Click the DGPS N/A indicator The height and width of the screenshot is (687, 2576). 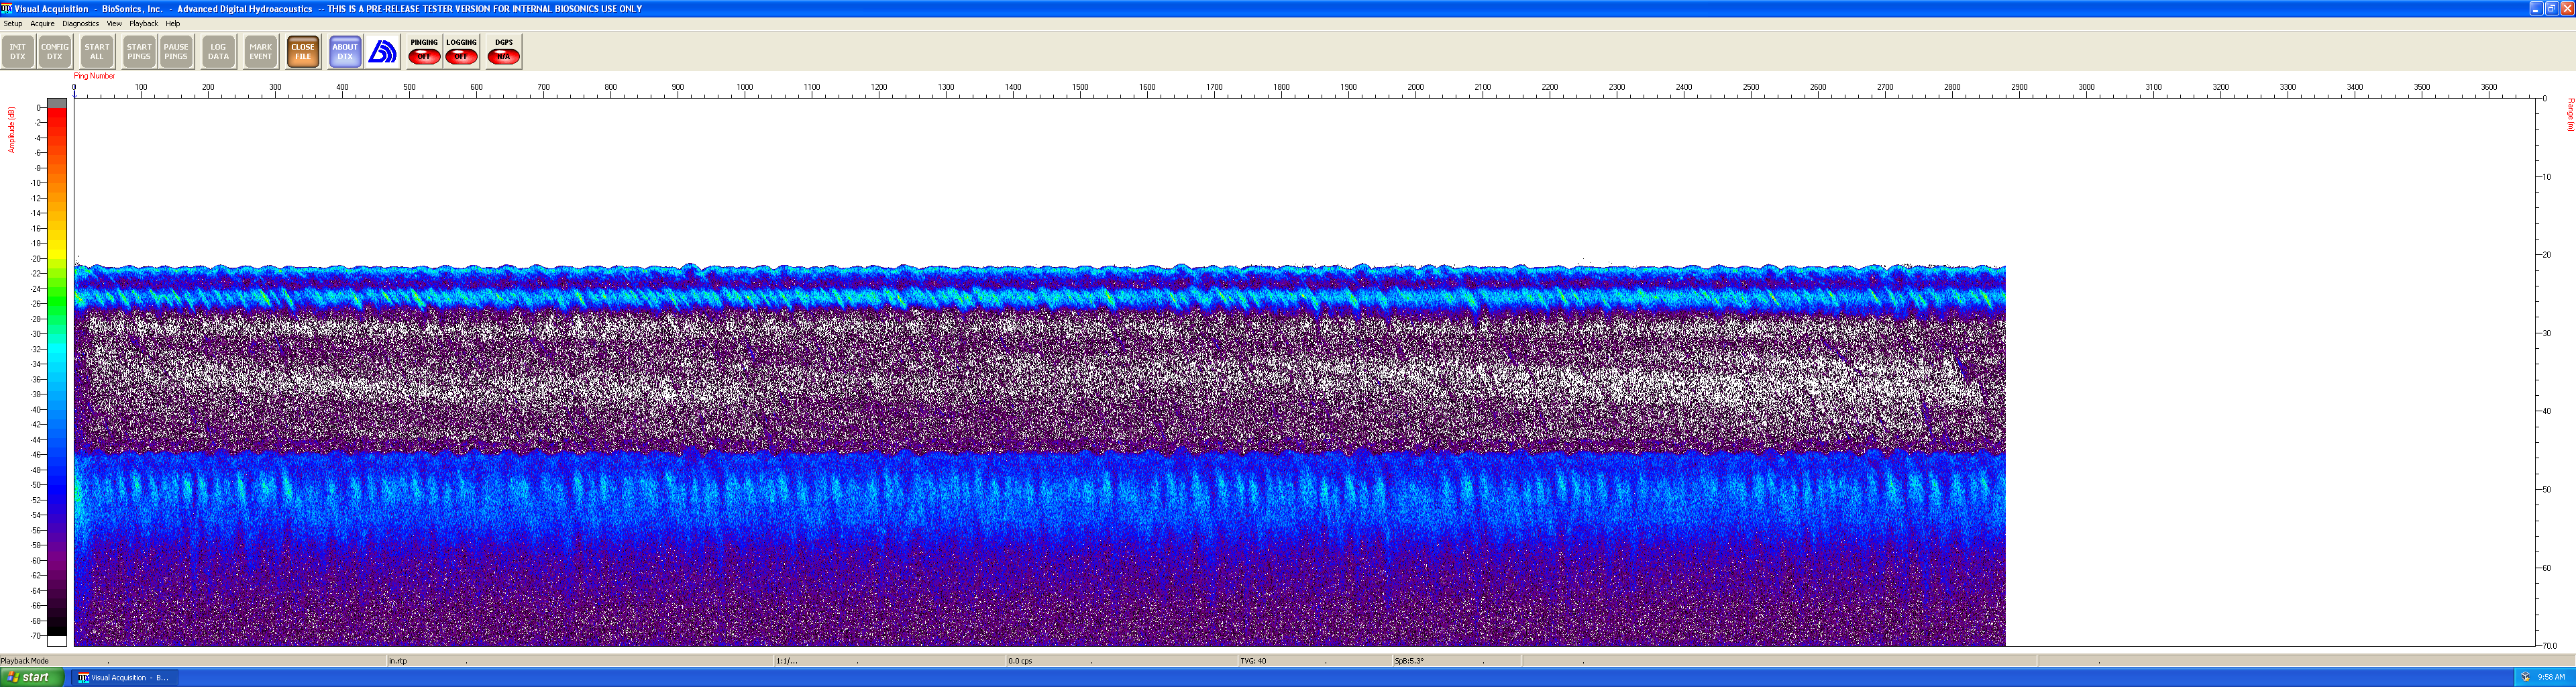click(504, 52)
